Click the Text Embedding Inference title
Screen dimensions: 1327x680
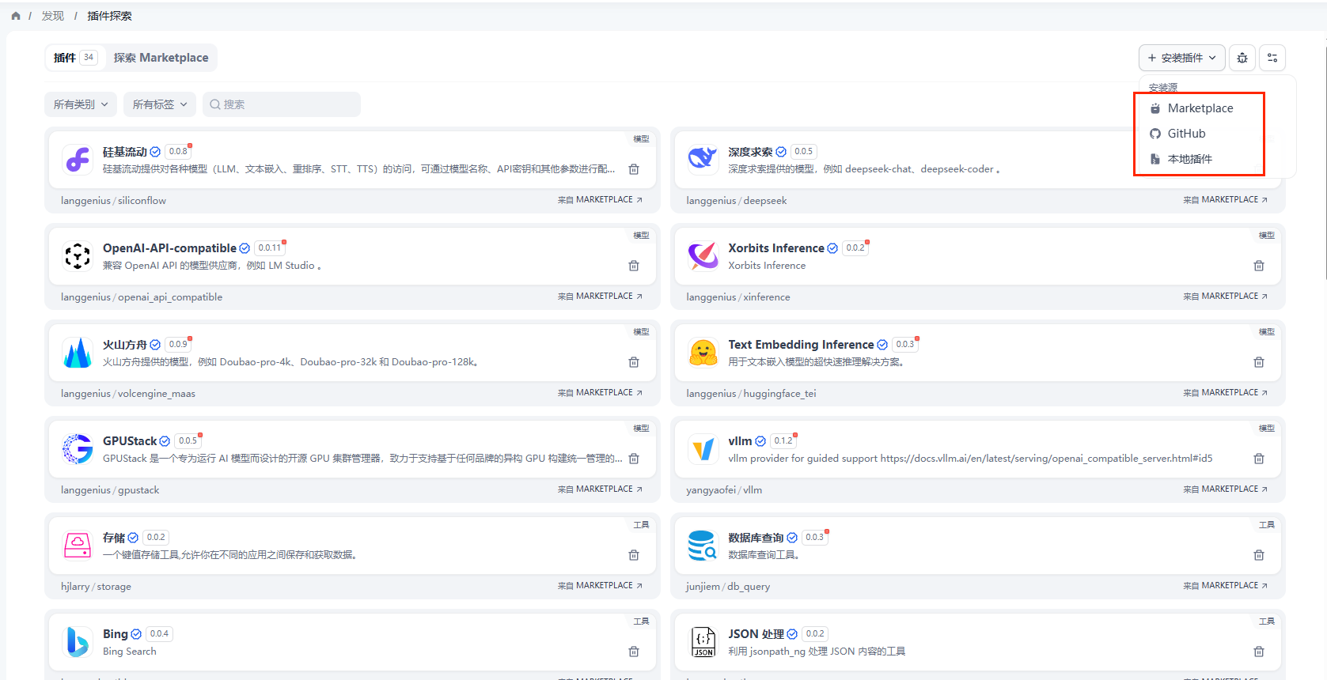(801, 345)
